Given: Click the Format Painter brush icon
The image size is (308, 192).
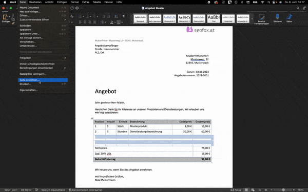Looking at the screenshot, I should click(13, 23).
